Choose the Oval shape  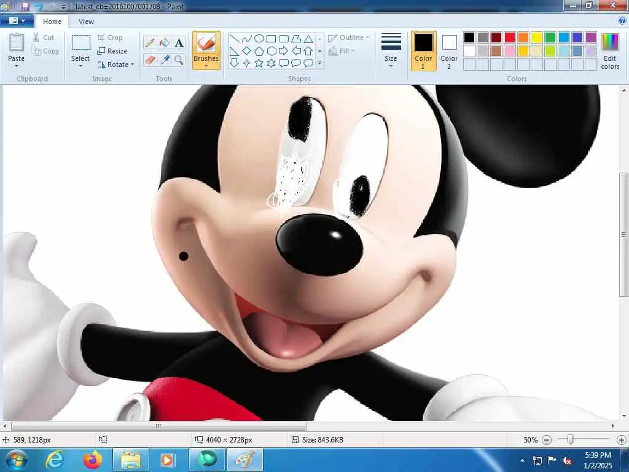pos(259,39)
